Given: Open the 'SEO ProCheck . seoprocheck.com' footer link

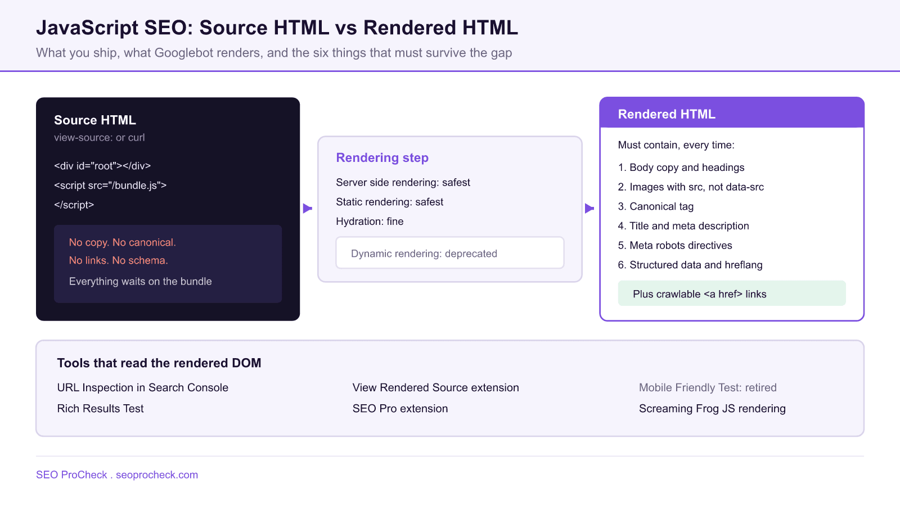Looking at the screenshot, I should [117, 475].
